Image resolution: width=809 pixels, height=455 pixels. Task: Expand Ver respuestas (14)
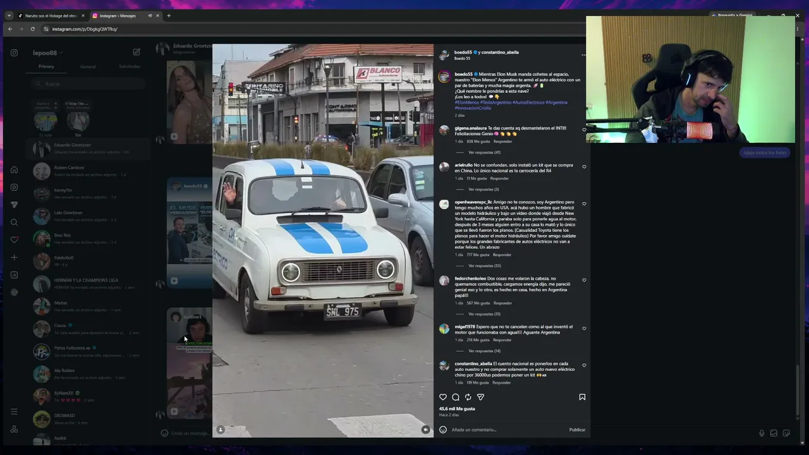tap(484, 351)
